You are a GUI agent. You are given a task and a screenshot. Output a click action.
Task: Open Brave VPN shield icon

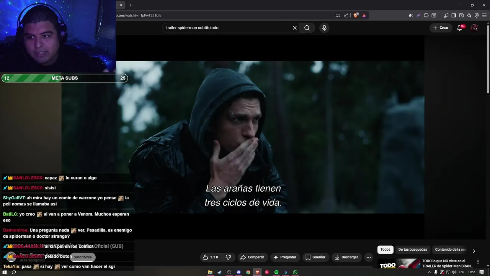tap(477, 15)
